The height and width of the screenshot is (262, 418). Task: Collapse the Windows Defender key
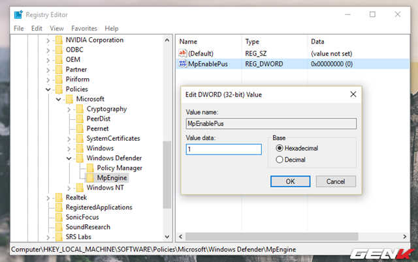[x=69, y=158]
